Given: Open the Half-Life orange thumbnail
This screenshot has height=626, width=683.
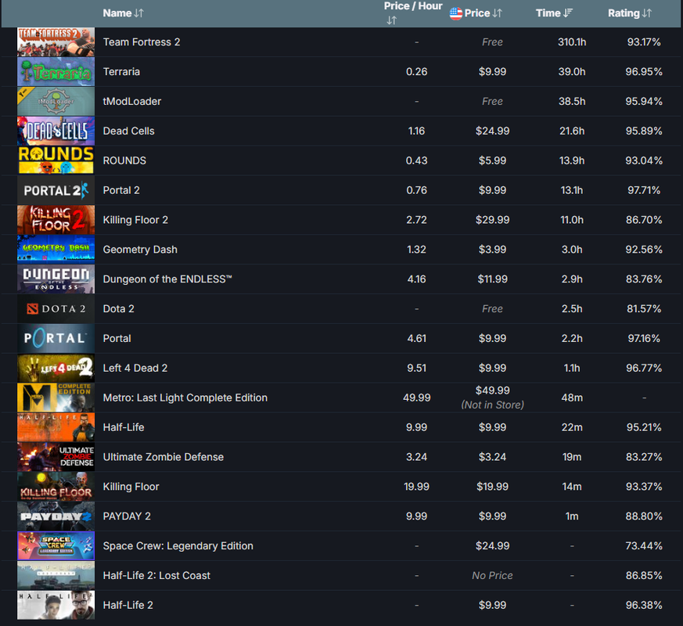Looking at the screenshot, I should (x=56, y=427).
